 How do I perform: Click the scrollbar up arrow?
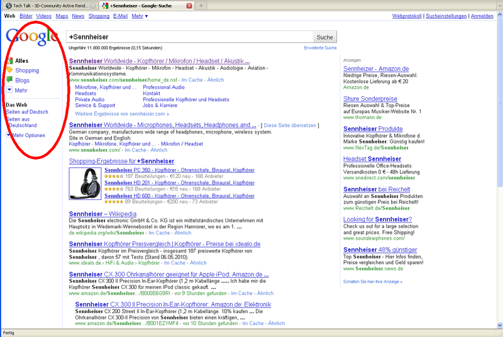pyautogui.click(x=499, y=14)
